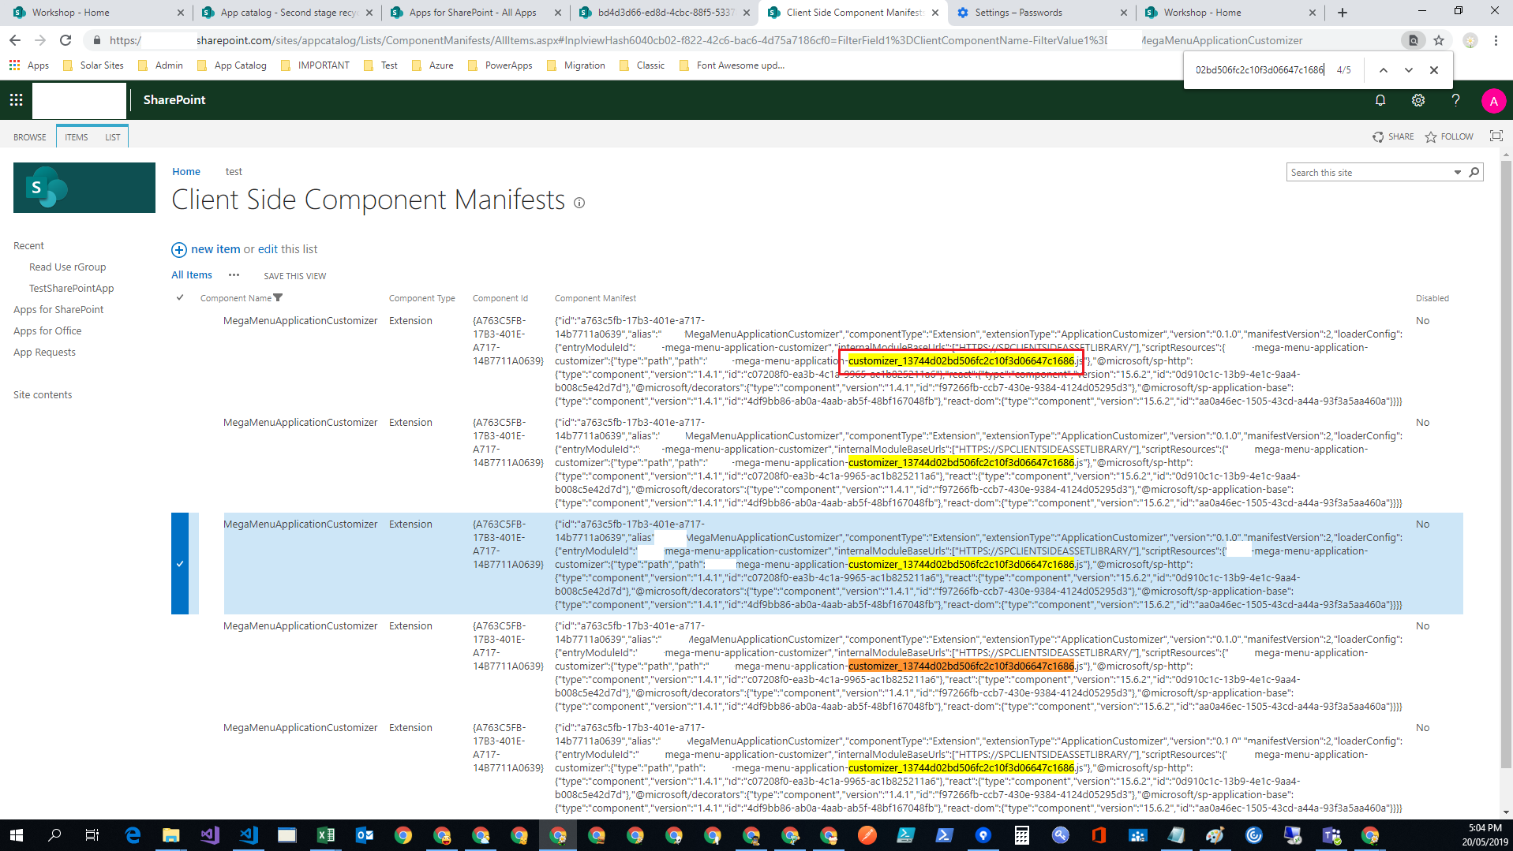Open the LIST ribbon tab

113,137
